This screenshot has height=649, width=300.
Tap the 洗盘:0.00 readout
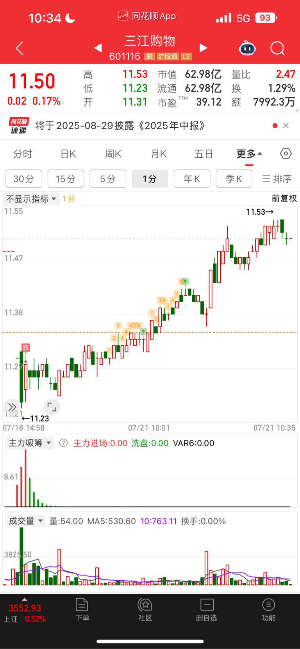(150, 443)
